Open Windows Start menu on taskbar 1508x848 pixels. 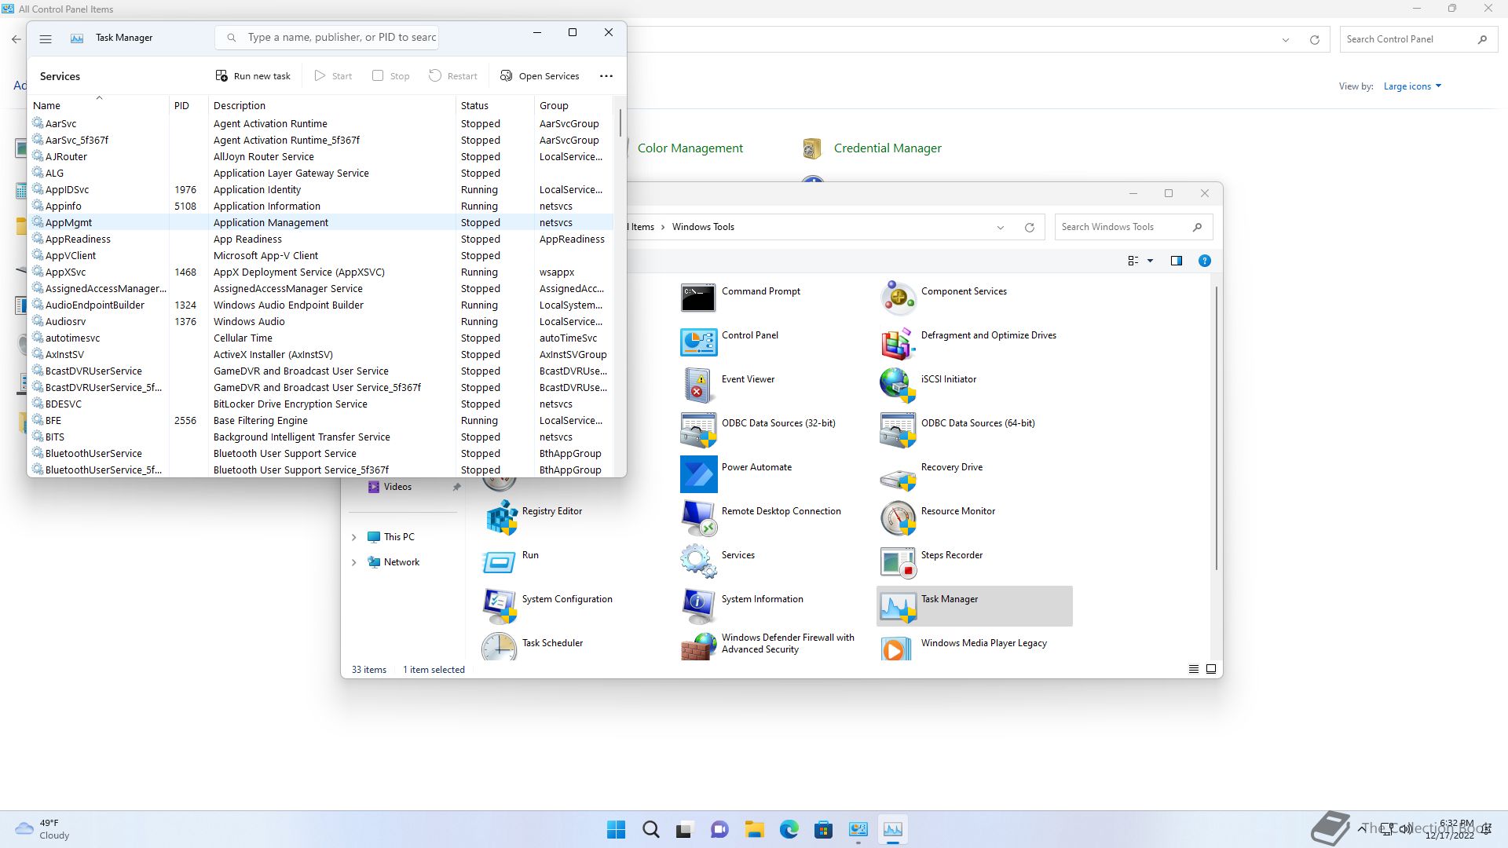(x=616, y=829)
